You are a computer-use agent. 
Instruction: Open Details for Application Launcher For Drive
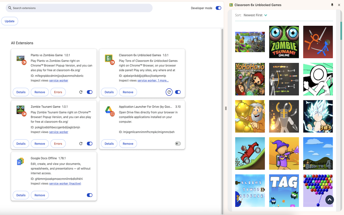[x=109, y=144]
